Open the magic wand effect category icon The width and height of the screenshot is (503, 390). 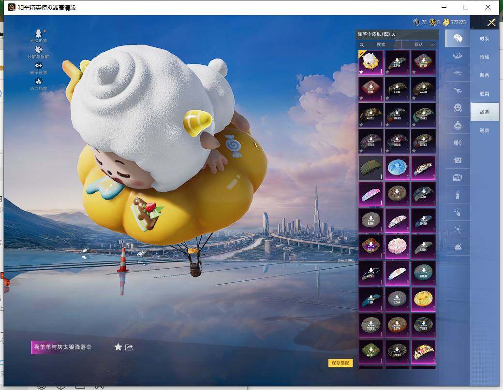coord(458,229)
